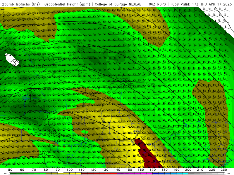Click the magenta 165-170 kt legend swatch

(x=150, y=174)
